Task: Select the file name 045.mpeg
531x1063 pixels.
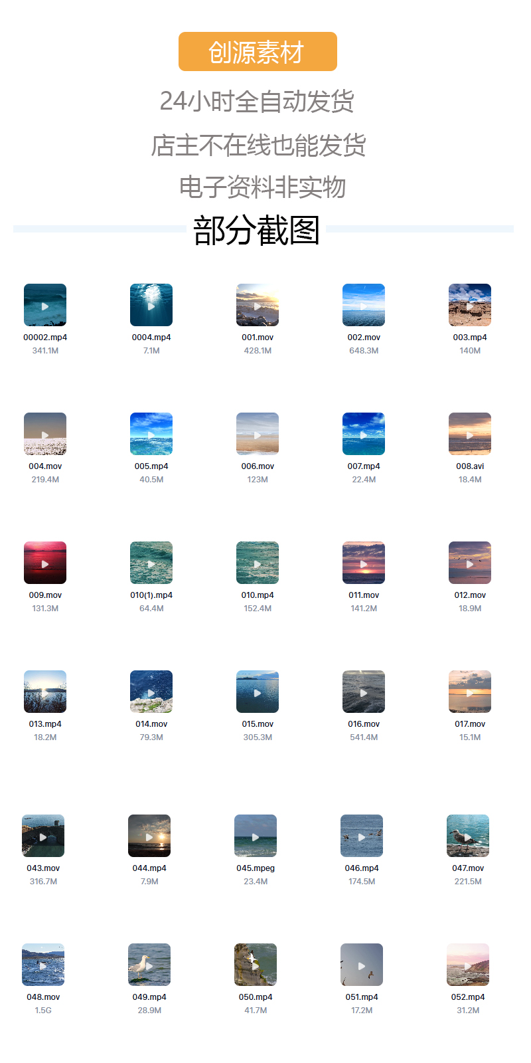Action: click(x=256, y=868)
